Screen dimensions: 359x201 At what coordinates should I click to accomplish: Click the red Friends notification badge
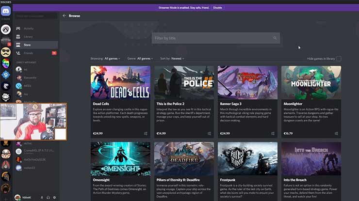click(x=54, y=53)
